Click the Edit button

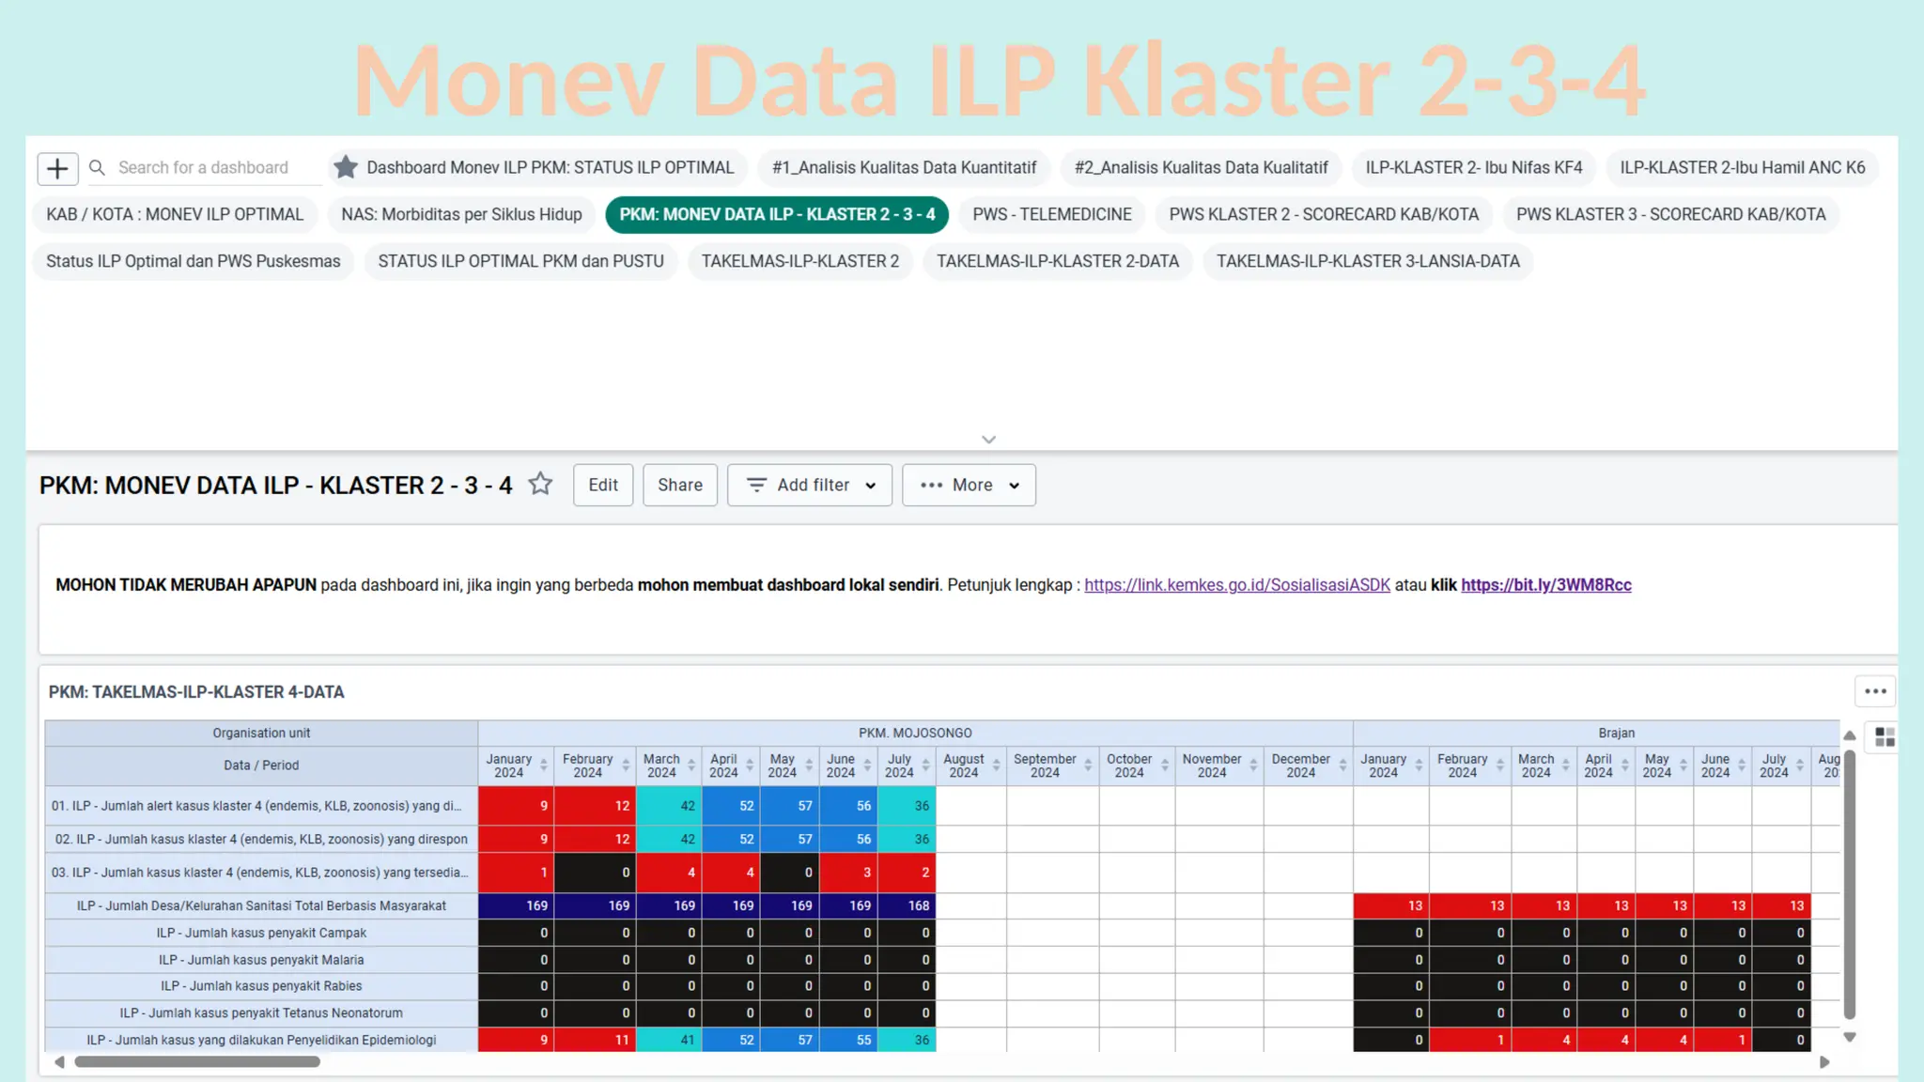click(x=603, y=485)
